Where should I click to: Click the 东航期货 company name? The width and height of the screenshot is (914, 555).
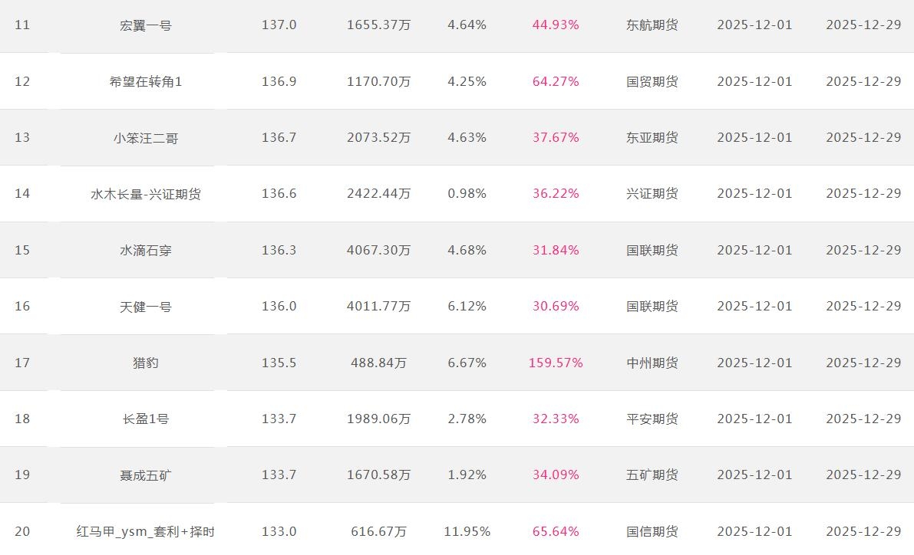(x=652, y=25)
